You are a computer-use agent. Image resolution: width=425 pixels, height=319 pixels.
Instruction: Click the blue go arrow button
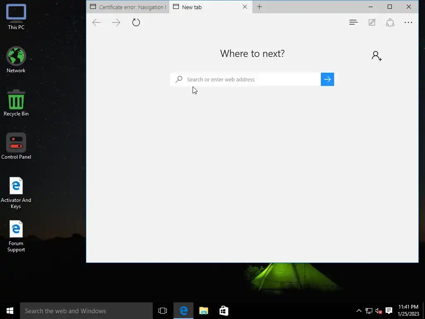click(x=327, y=79)
